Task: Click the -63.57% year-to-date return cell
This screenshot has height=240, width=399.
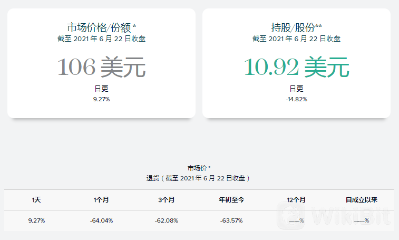Action: point(231,220)
